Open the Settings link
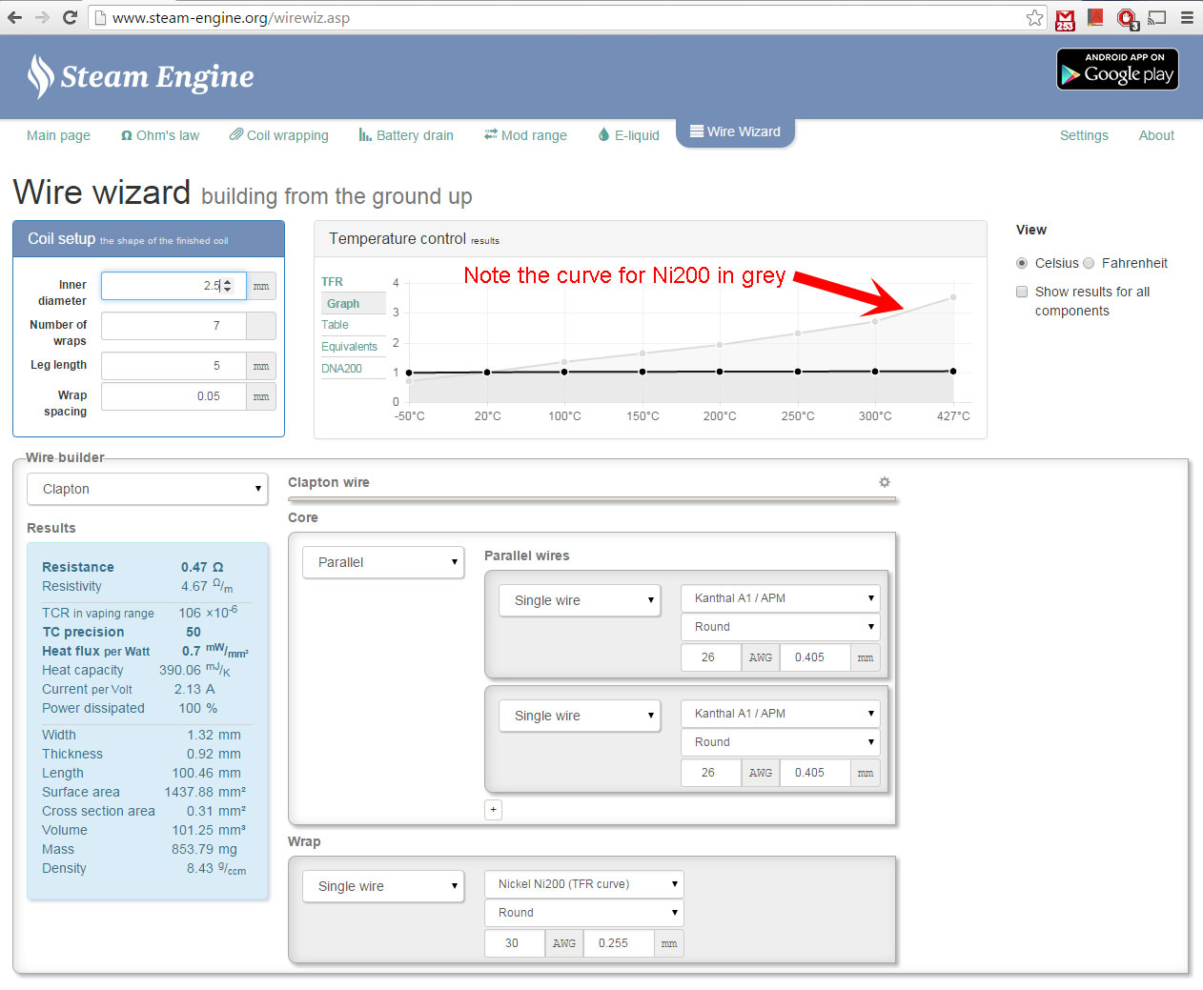This screenshot has height=990, width=1203. tap(1084, 135)
